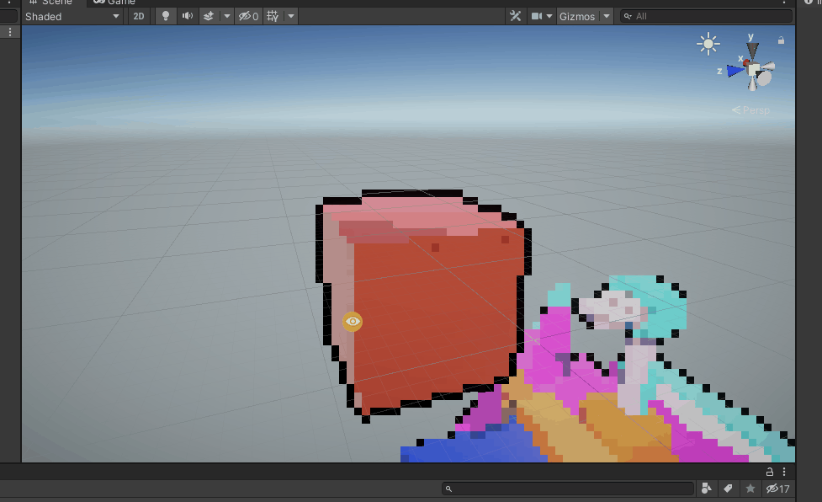Focus the scene search field labeled All
The width and height of the screenshot is (822, 502).
click(x=706, y=16)
